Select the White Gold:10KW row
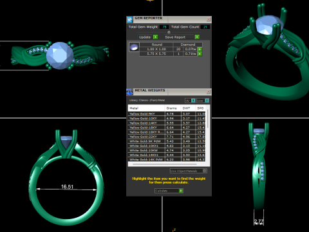The image size is (309, 232). pos(167,150)
